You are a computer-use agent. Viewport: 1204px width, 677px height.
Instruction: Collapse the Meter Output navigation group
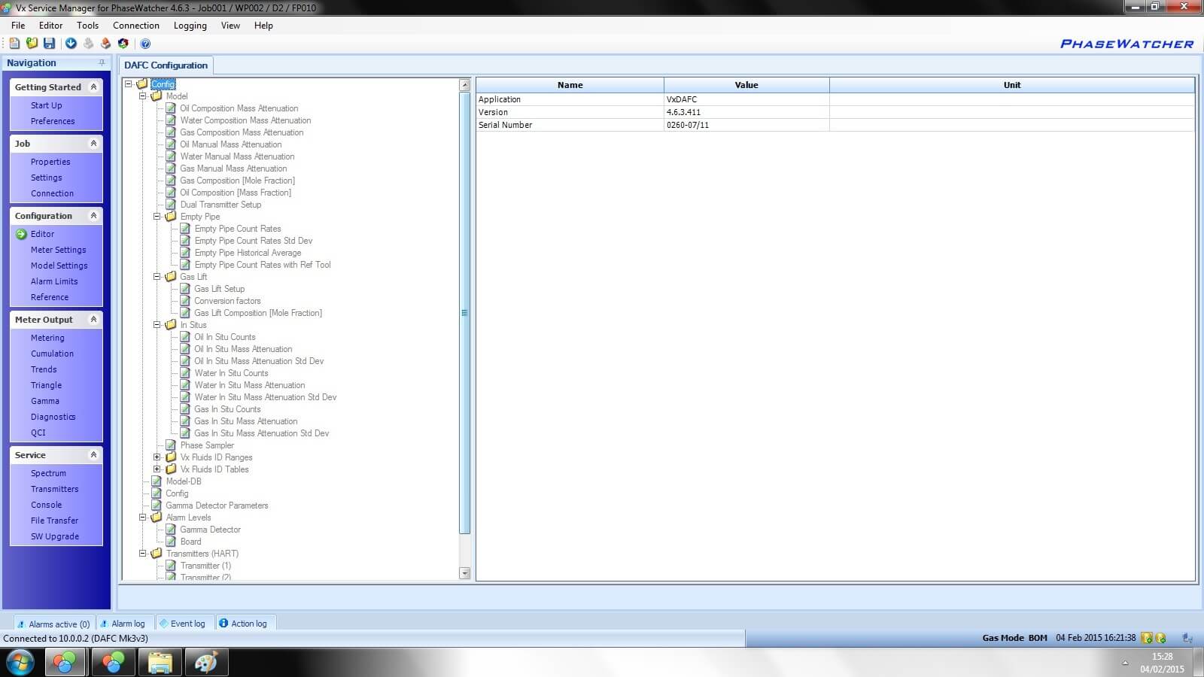(93, 320)
